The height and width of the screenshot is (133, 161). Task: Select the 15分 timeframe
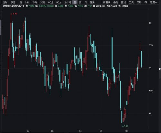coord(34,2)
